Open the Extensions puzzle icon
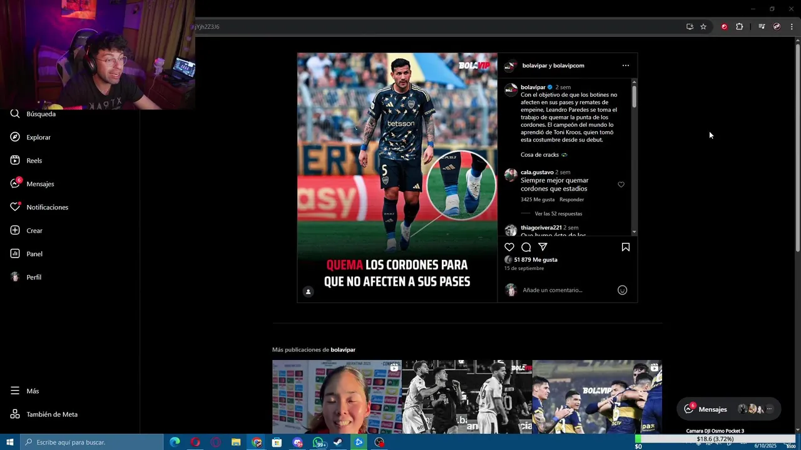 coord(739,27)
